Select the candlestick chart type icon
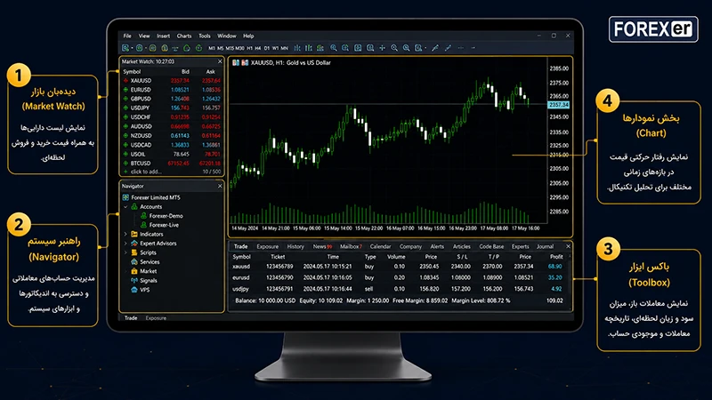 click(309, 48)
